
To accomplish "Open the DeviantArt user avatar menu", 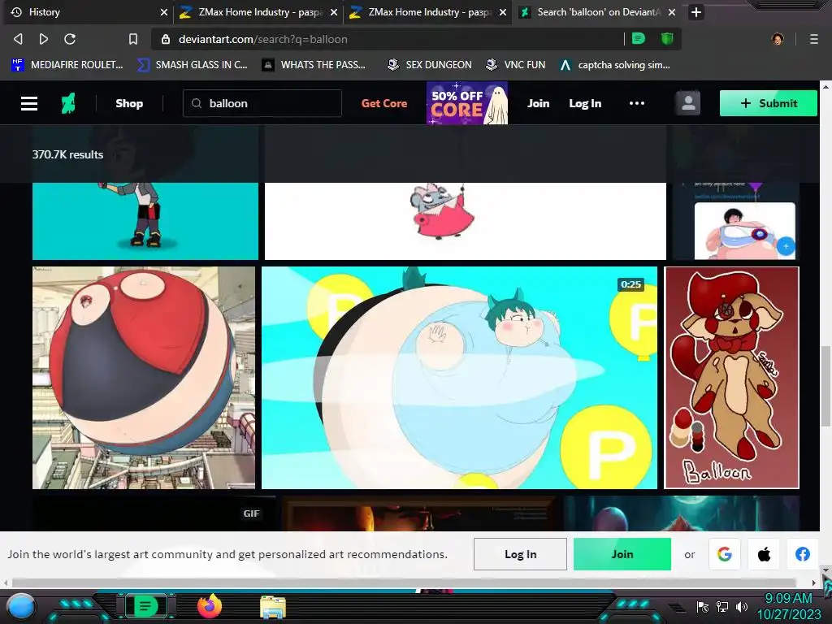I will (688, 103).
